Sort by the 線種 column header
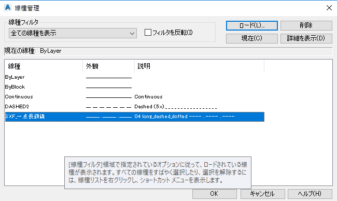This screenshot has height=201, width=337. coord(44,66)
